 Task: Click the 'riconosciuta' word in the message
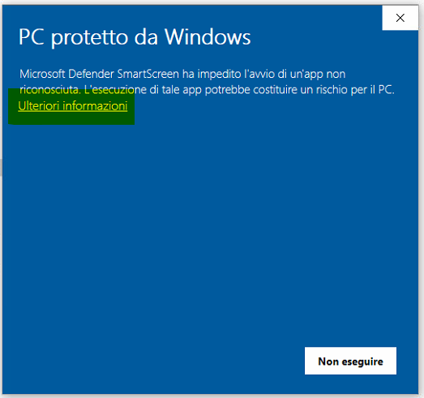[x=50, y=90]
